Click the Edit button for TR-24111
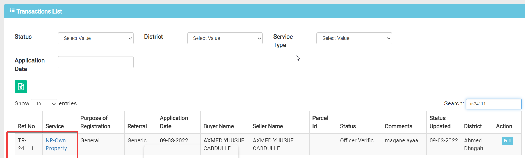This screenshot has height=158, width=525. 507,141
